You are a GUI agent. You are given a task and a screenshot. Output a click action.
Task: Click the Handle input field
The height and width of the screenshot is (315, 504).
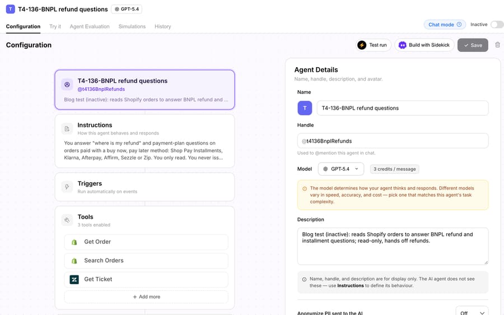point(393,140)
